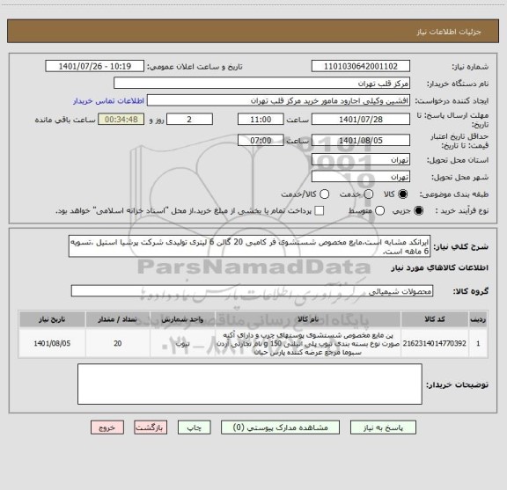Click the شماره نیاز number field

(361, 66)
